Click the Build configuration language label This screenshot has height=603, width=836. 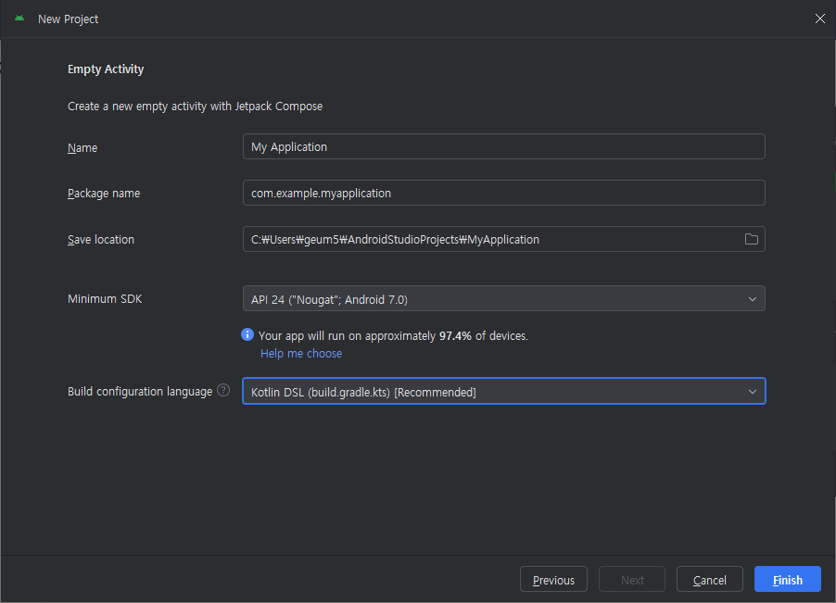coord(140,392)
